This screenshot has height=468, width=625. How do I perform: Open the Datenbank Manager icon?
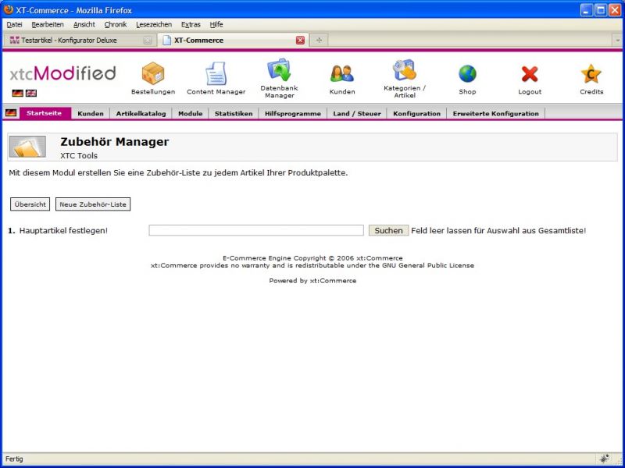(279, 70)
